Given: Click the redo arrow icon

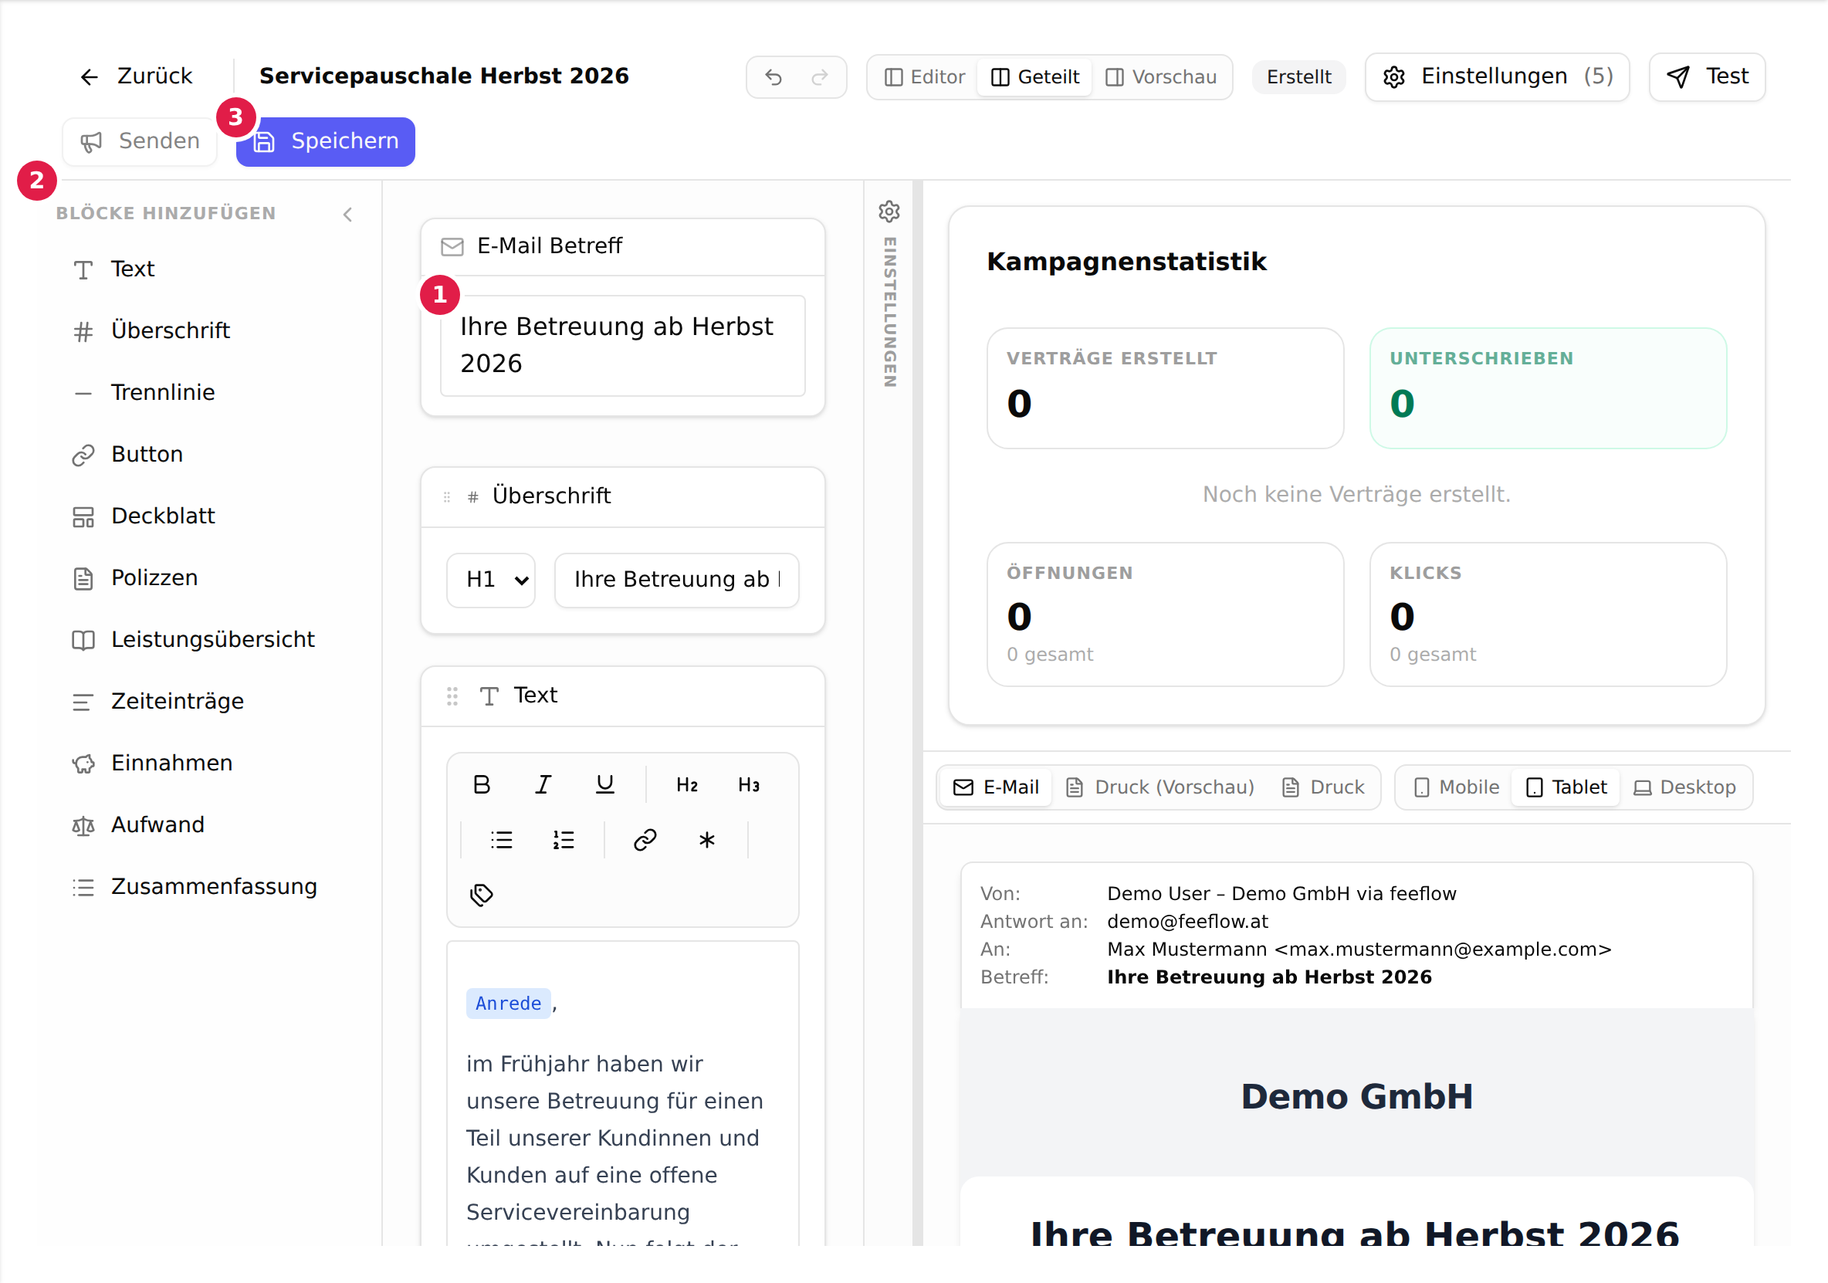Looking at the screenshot, I should [x=819, y=77].
